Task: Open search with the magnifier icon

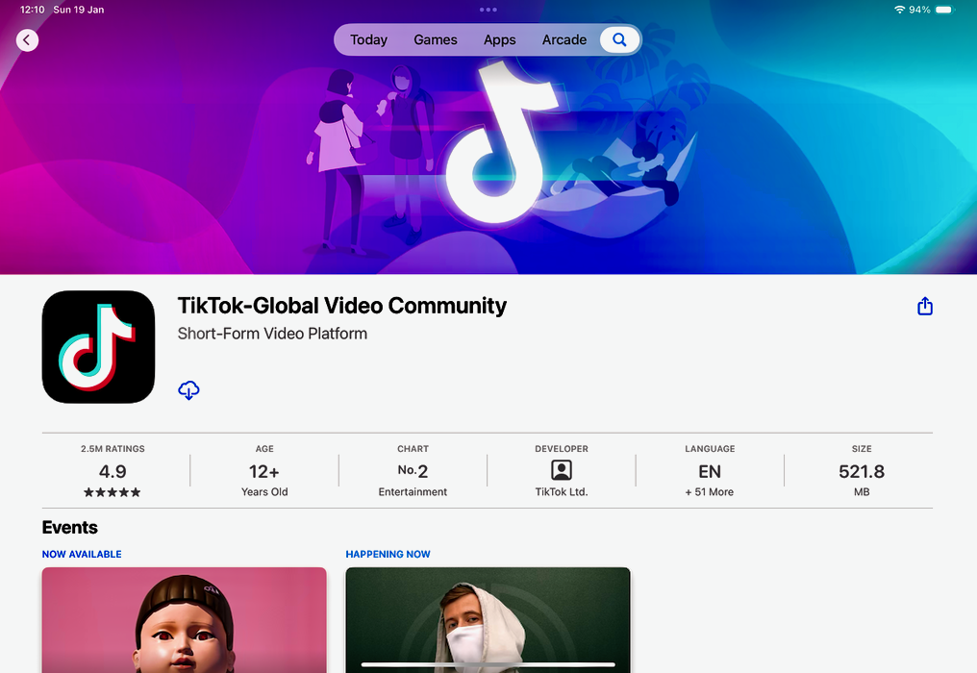Action: point(619,39)
